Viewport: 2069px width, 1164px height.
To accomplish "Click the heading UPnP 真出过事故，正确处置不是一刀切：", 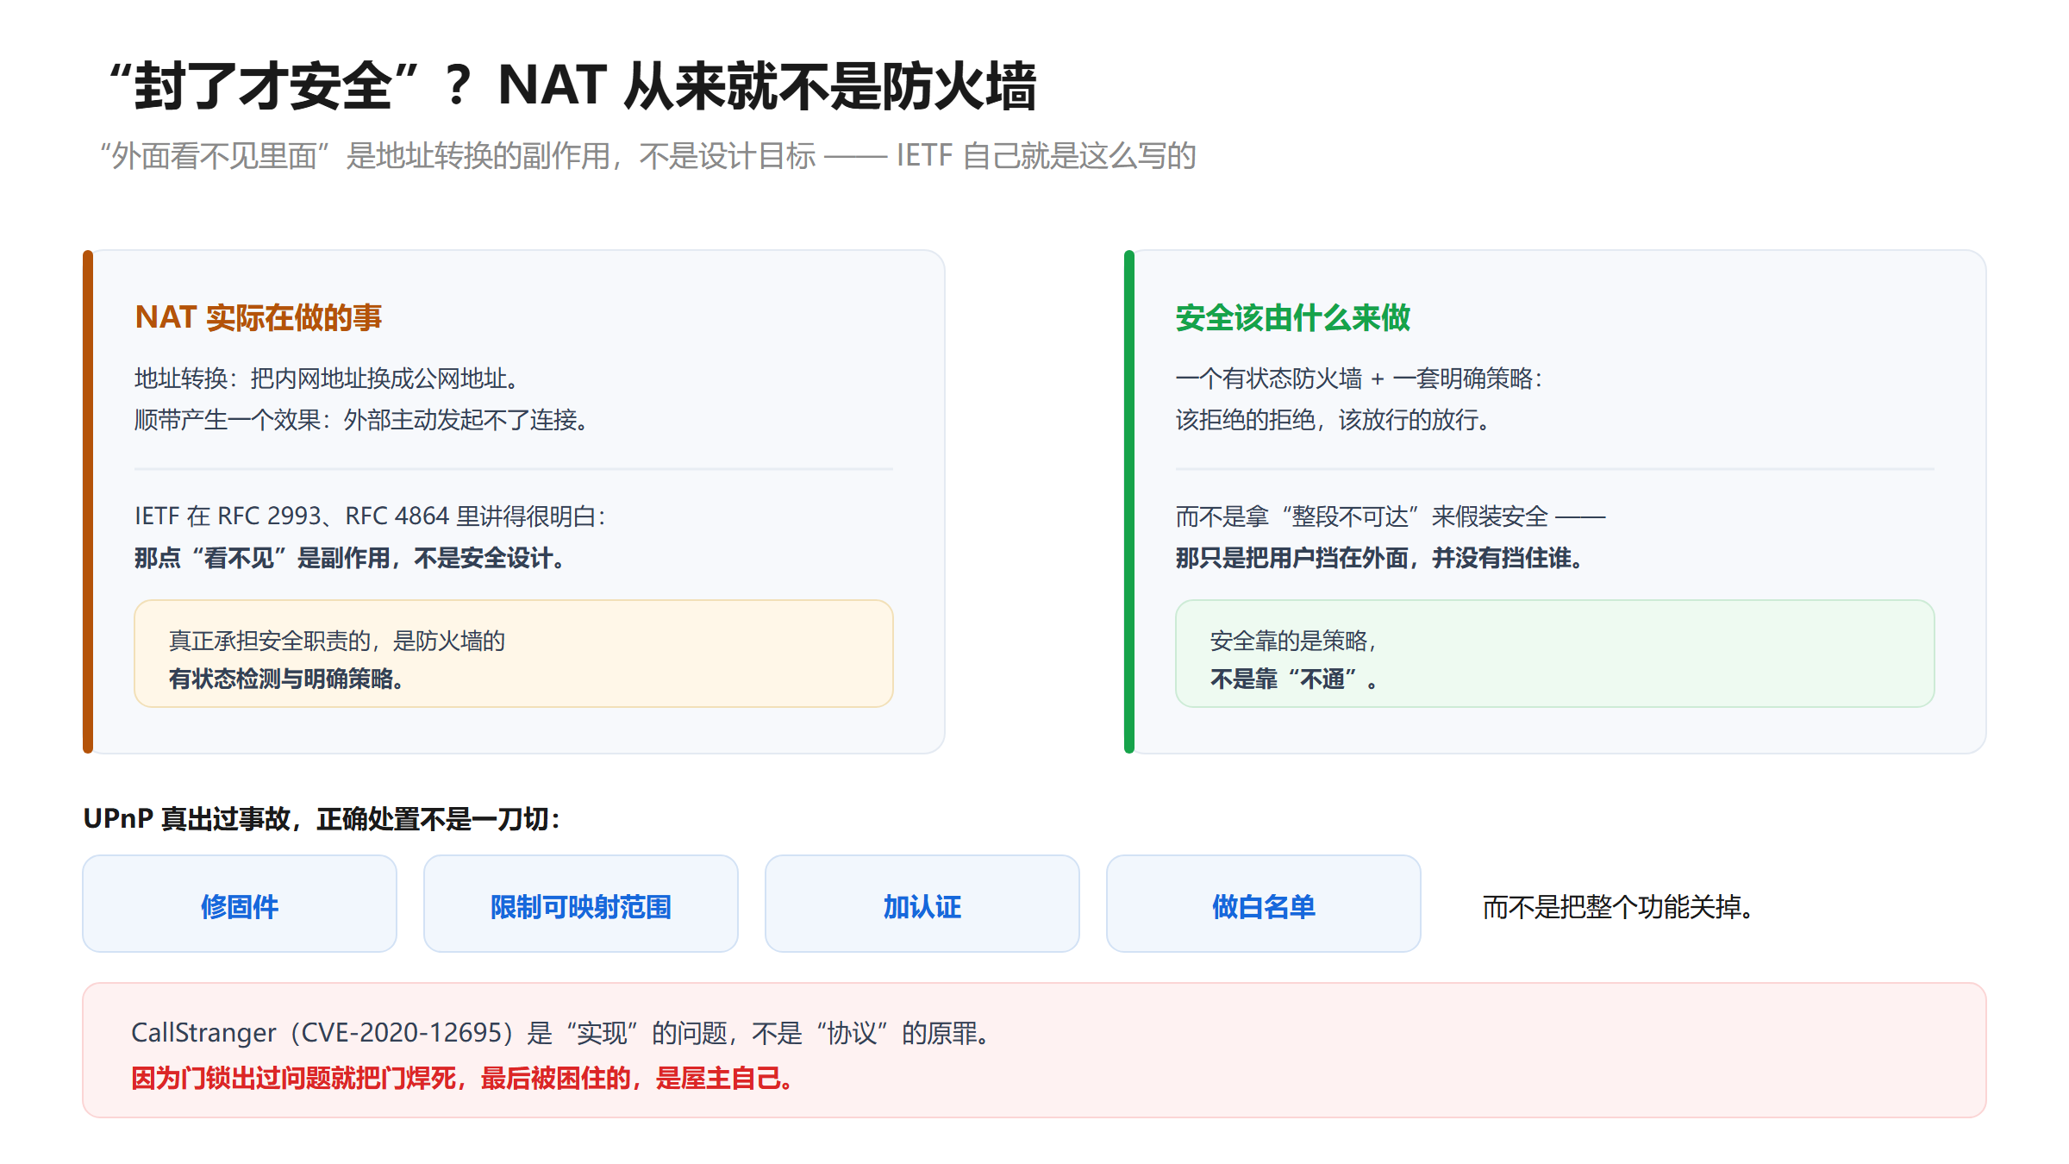I will 322,818.
